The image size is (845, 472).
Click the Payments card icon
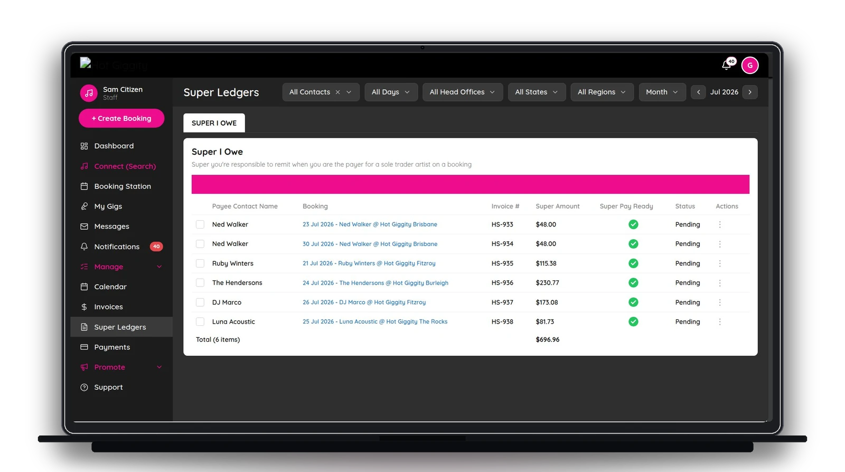coord(84,347)
